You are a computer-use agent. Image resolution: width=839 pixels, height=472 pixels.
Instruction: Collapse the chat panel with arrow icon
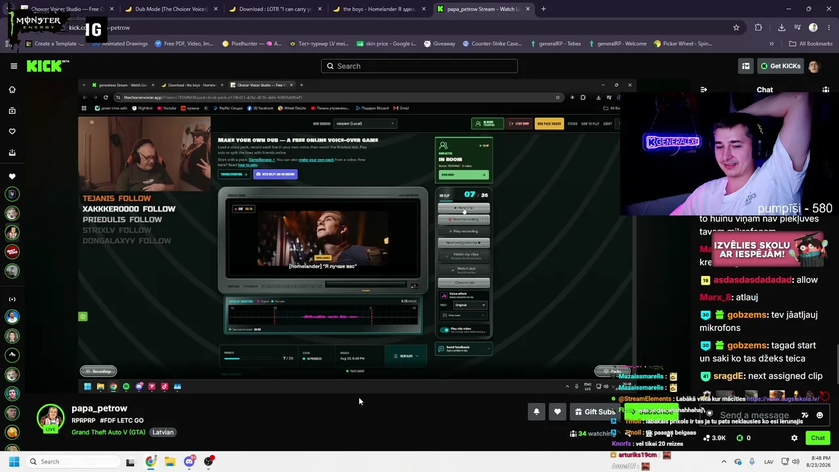click(x=703, y=90)
